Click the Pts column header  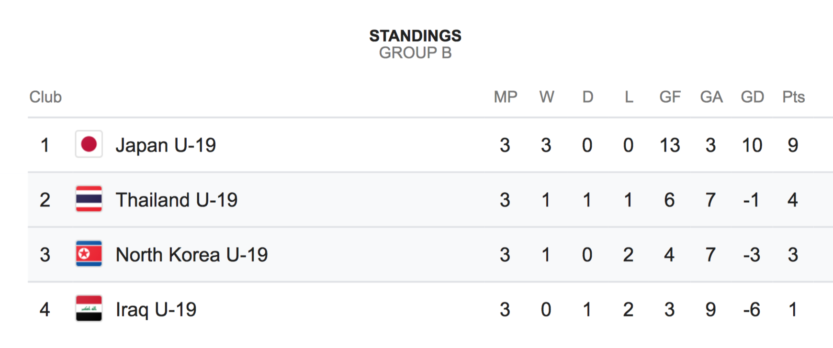[793, 97]
